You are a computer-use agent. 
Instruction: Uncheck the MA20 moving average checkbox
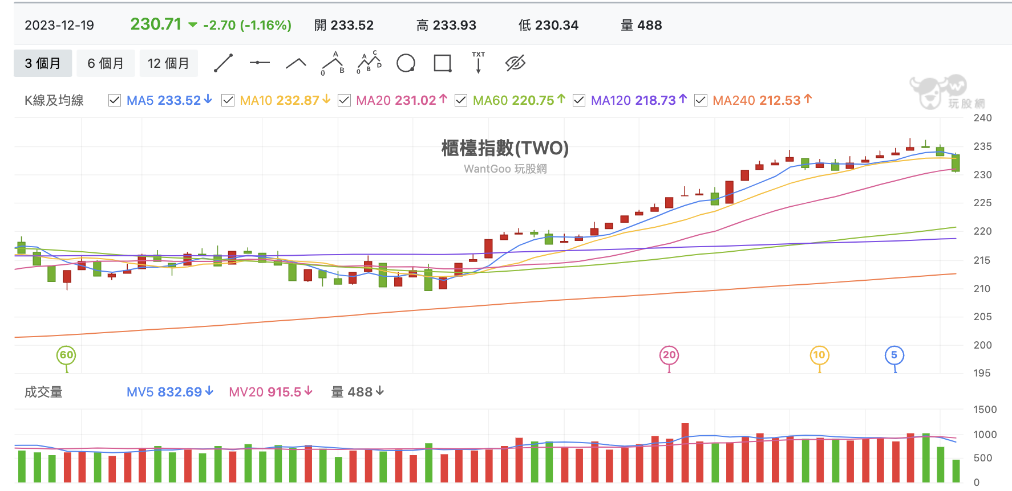point(344,100)
